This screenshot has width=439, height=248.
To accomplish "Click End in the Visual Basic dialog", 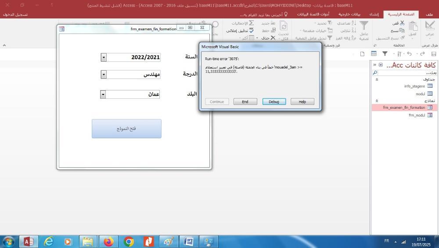I will (245, 101).
